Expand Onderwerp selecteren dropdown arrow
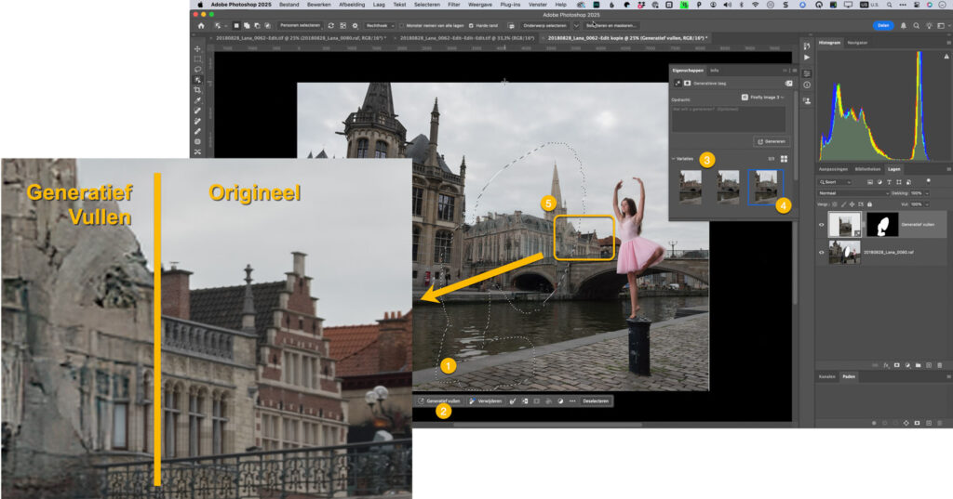Image resolution: width=953 pixels, height=499 pixels. coord(576,25)
